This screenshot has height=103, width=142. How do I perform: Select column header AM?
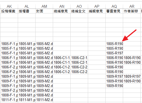coord(44,6)
